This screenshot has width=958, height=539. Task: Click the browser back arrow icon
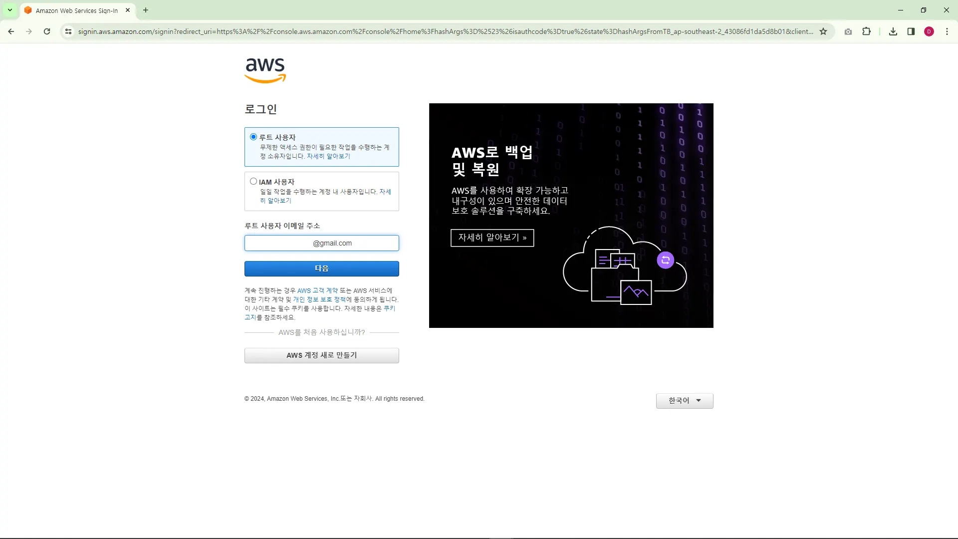11,31
